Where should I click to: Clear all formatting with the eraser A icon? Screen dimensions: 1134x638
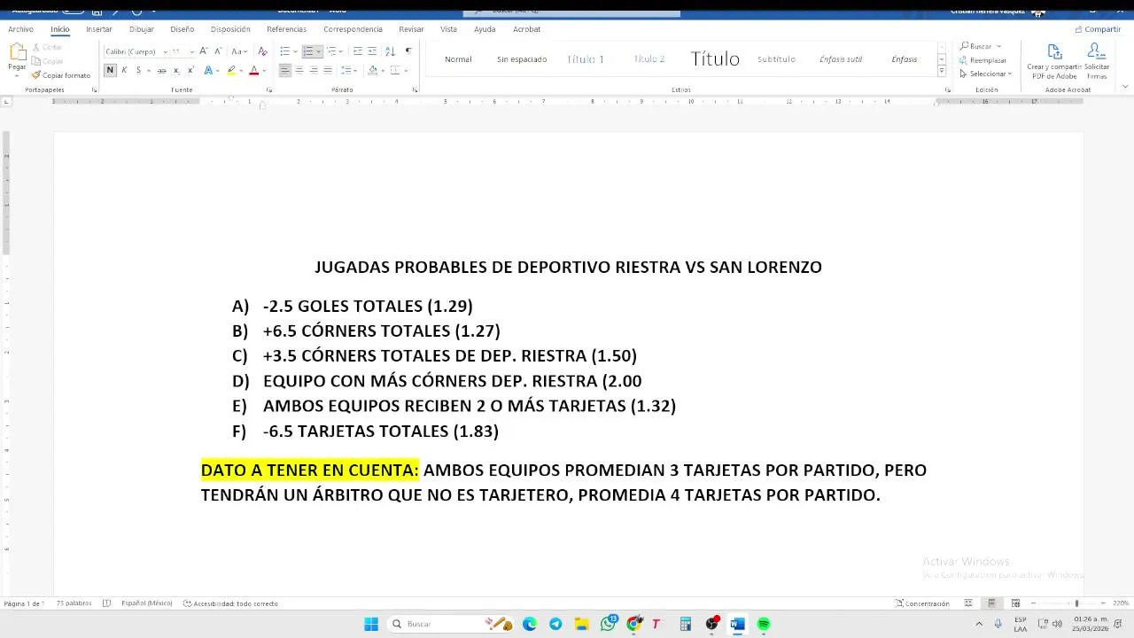point(262,51)
